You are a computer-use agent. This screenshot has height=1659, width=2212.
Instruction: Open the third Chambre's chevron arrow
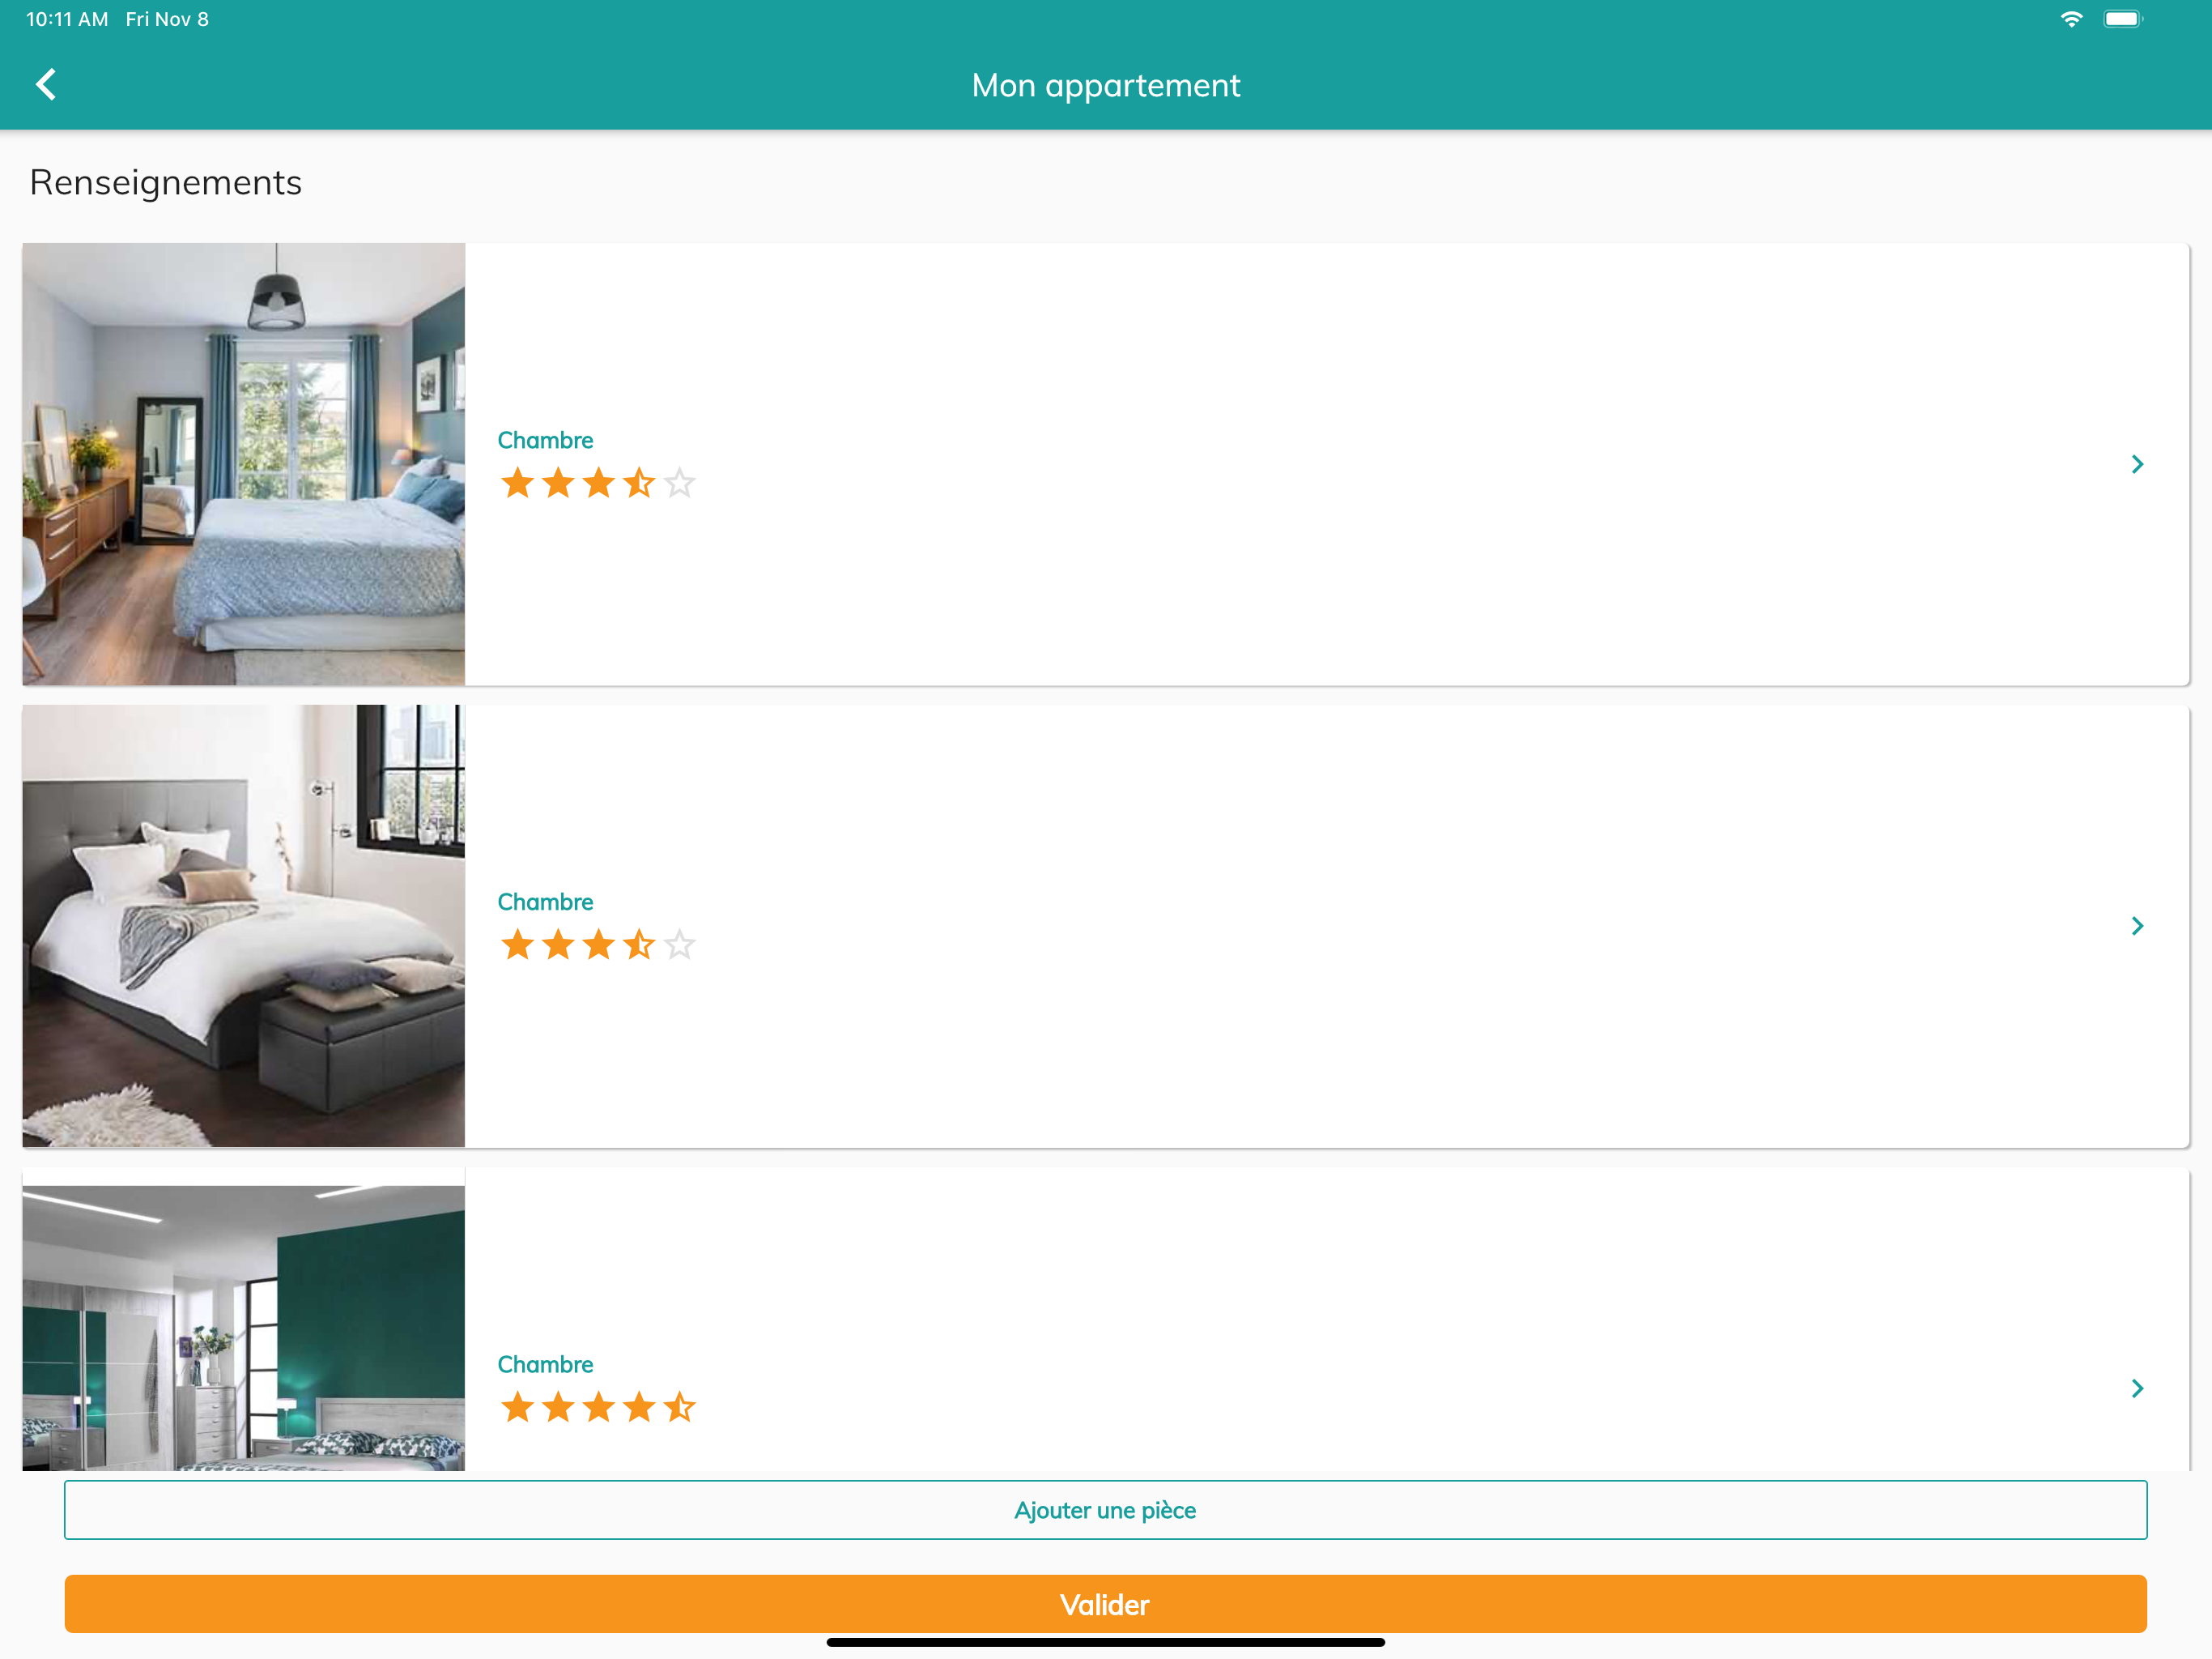2137,1388
